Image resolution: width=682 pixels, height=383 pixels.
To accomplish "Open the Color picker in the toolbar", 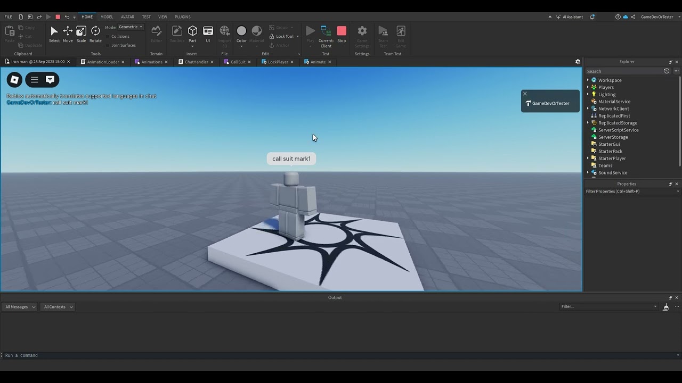I will 241,30.
